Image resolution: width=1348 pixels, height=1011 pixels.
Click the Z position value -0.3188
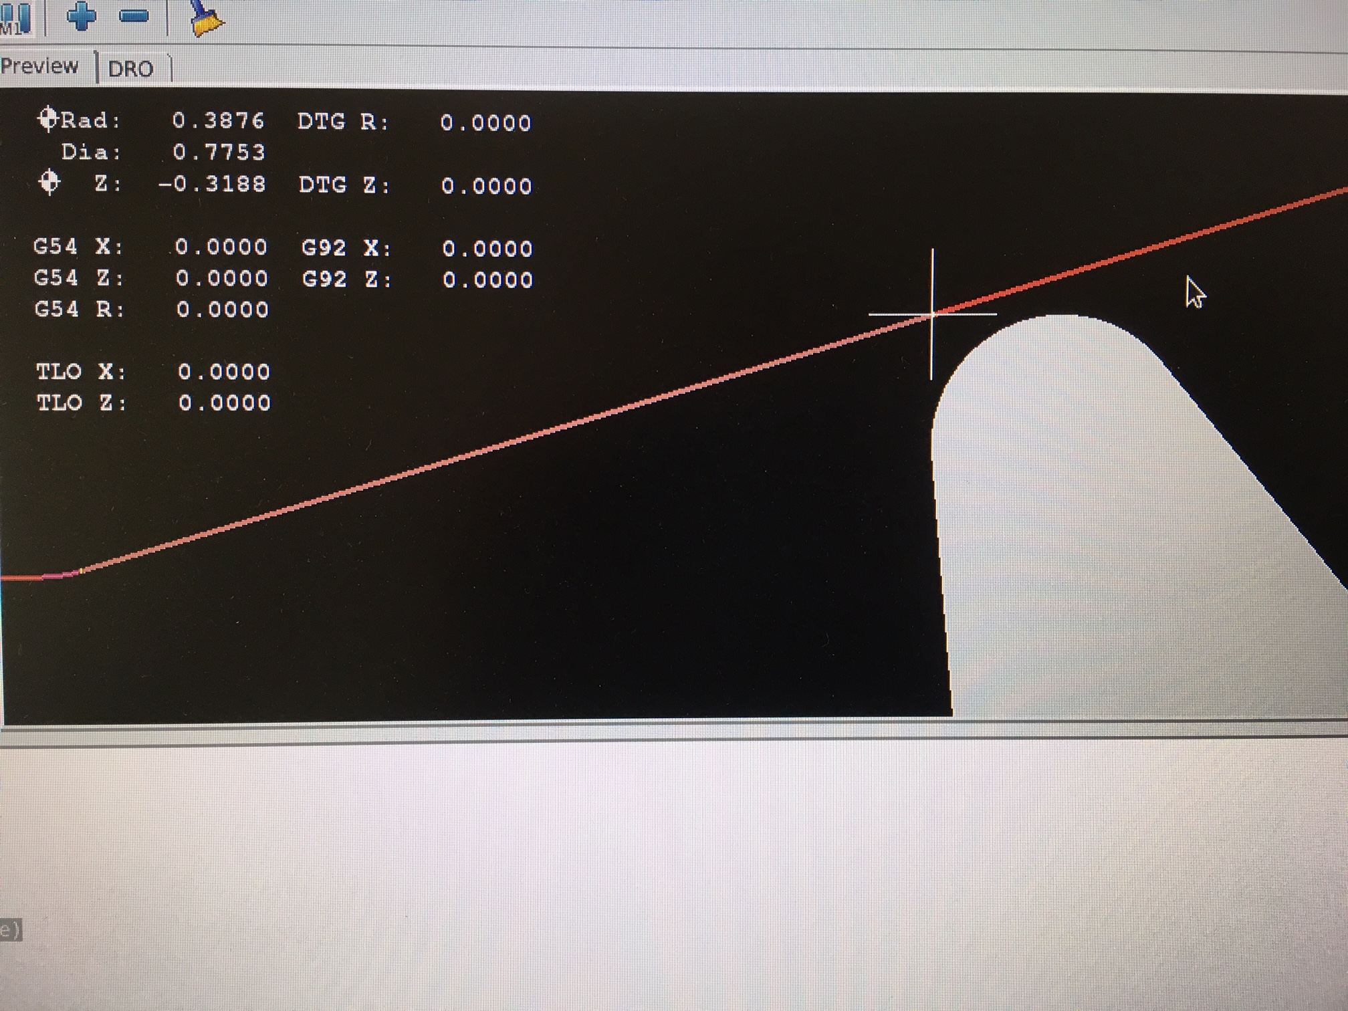(x=212, y=184)
